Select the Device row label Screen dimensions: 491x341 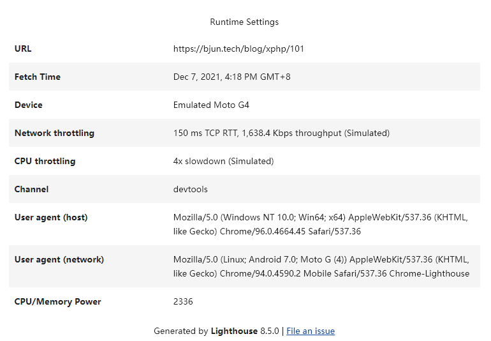click(29, 105)
